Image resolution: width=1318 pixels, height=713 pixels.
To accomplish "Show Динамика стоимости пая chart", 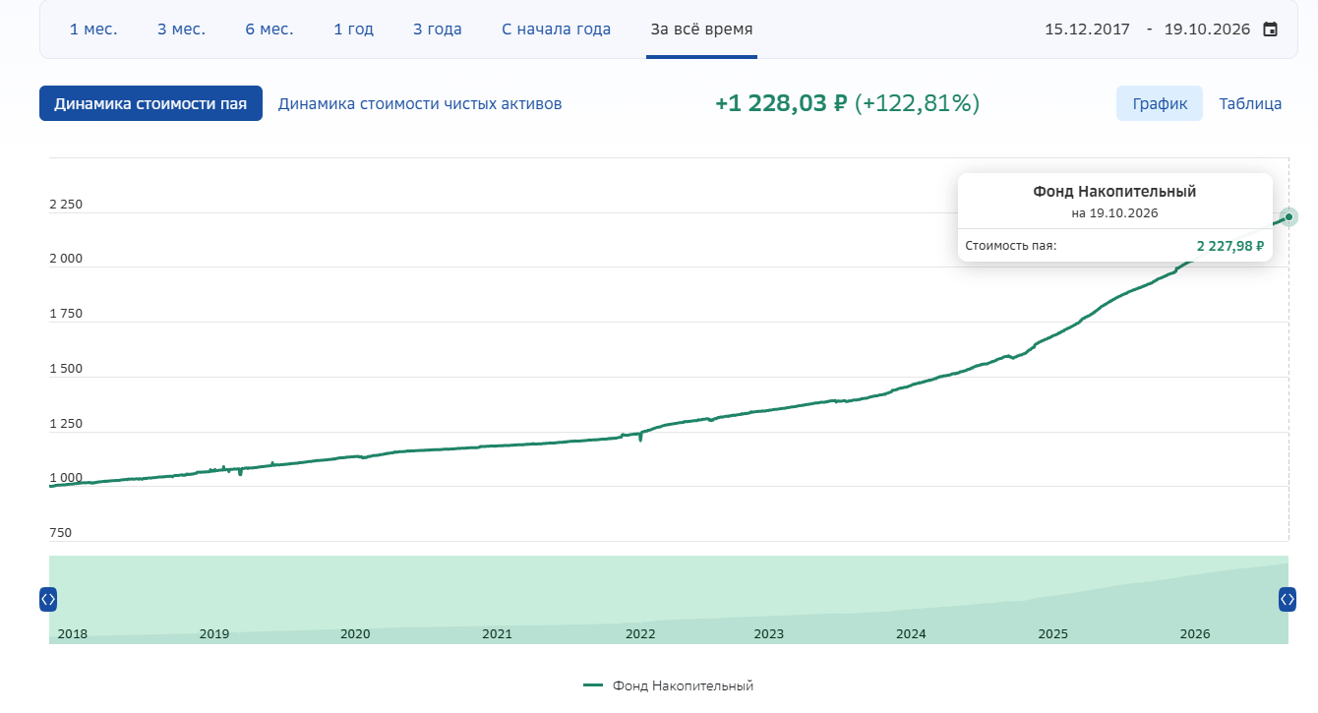I will [x=150, y=103].
